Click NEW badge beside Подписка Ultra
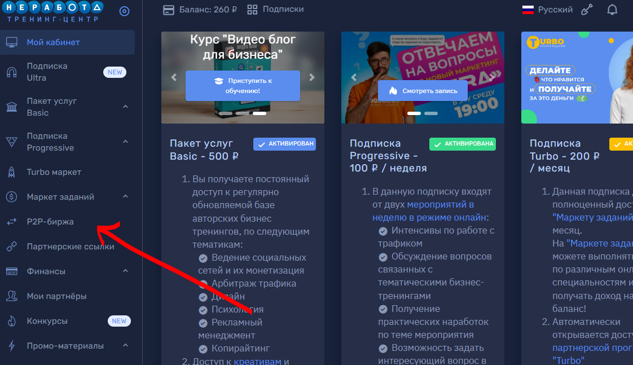The height and width of the screenshot is (365, 633). pyautogui.click(x=115, y=72)
